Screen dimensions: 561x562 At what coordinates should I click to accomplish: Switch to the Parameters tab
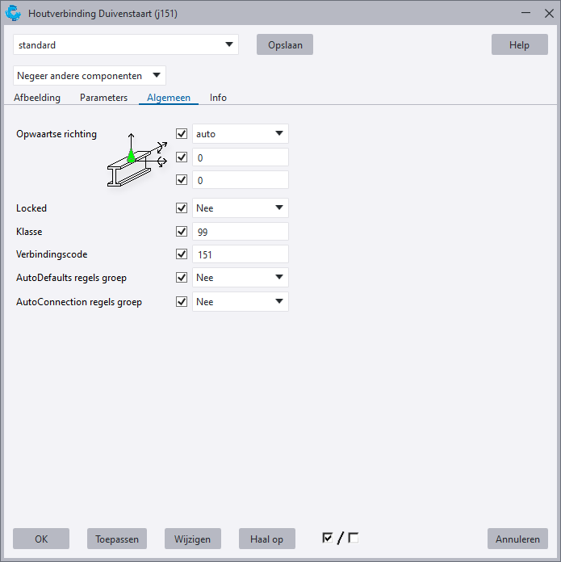pos(103,98)
